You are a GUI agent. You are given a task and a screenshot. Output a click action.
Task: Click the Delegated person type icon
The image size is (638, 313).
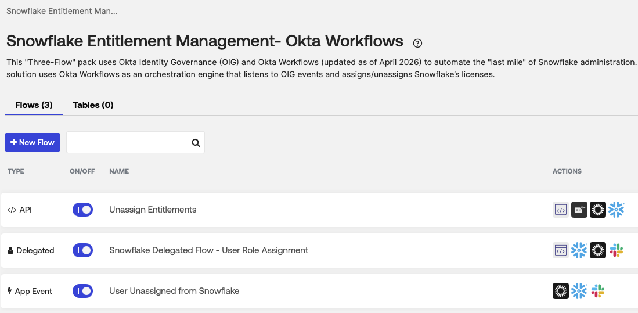[10, 250]
